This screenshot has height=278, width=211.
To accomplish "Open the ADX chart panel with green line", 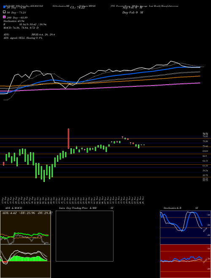I will pos(25,227).
